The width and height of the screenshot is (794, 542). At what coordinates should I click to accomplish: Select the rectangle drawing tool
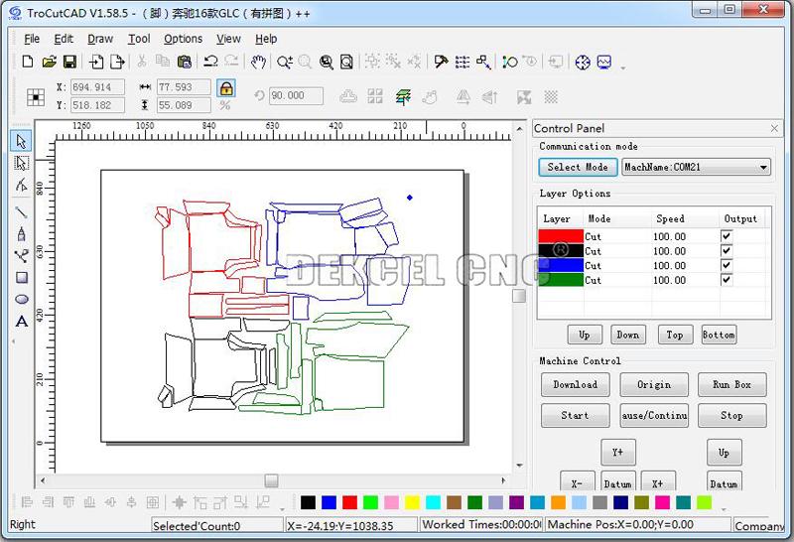pos(22,277)
